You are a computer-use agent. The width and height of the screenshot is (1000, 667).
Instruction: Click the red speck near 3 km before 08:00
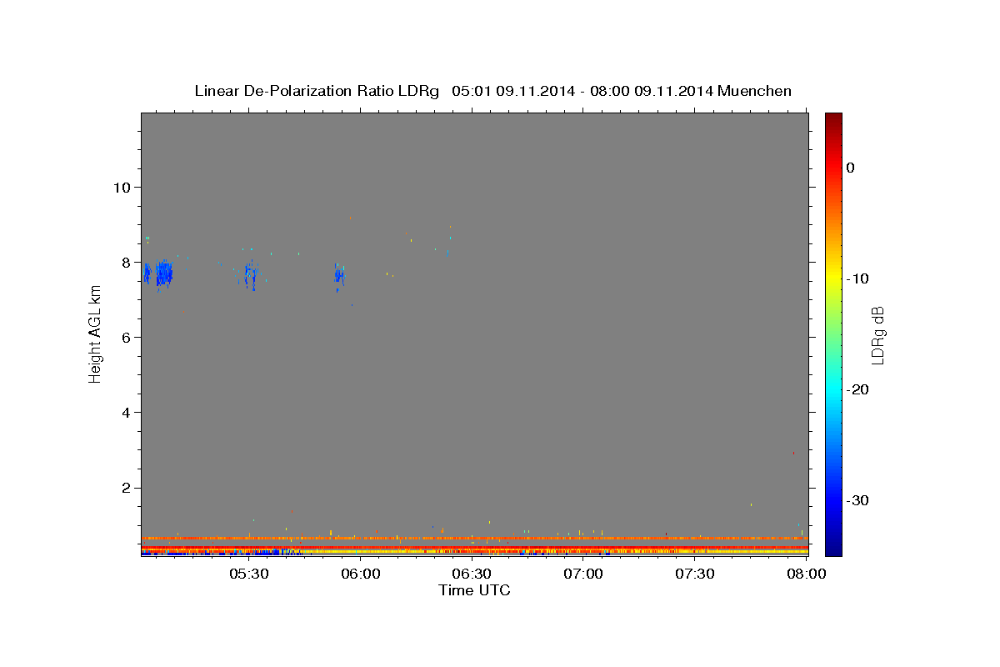(793, 453)
